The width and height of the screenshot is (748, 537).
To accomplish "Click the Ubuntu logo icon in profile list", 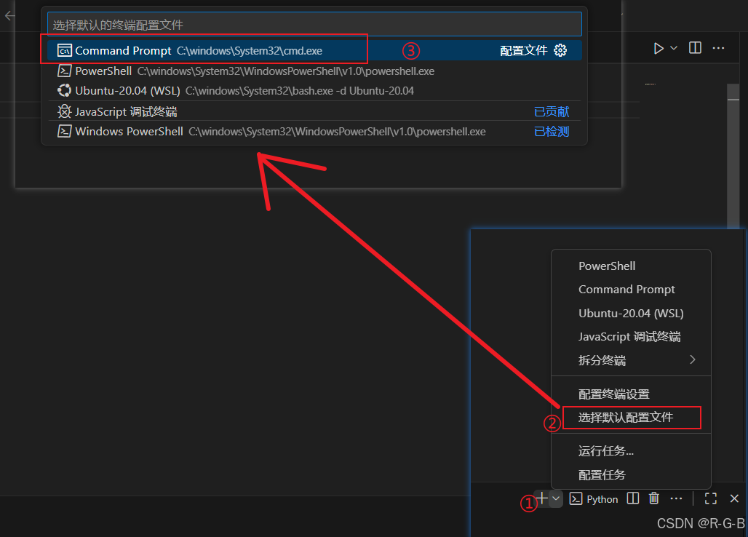I will pos(65,91).
